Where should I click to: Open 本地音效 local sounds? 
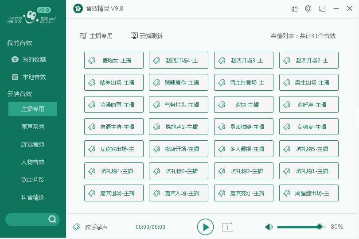pyautogui.click(x=29, y=77)
